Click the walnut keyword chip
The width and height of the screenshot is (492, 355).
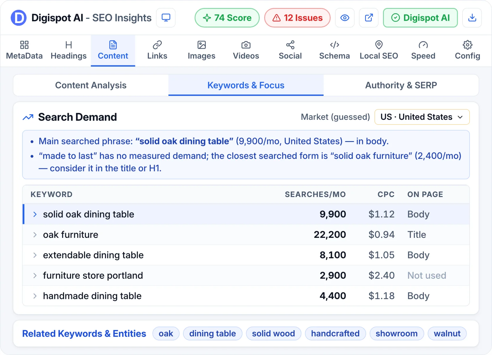click(x=447, y=333)
